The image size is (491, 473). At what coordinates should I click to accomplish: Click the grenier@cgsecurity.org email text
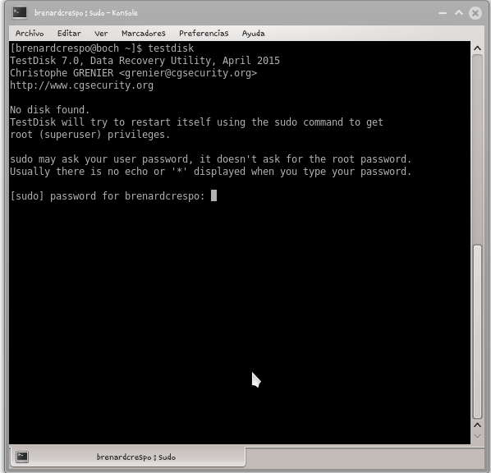[188, 73]
